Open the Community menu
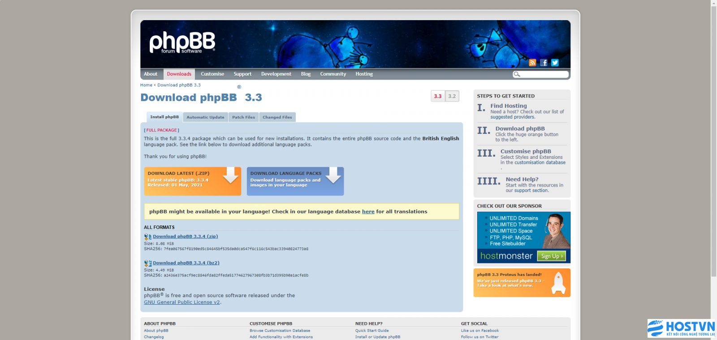This screenshot has width=717, height=340. coord(333,74)
